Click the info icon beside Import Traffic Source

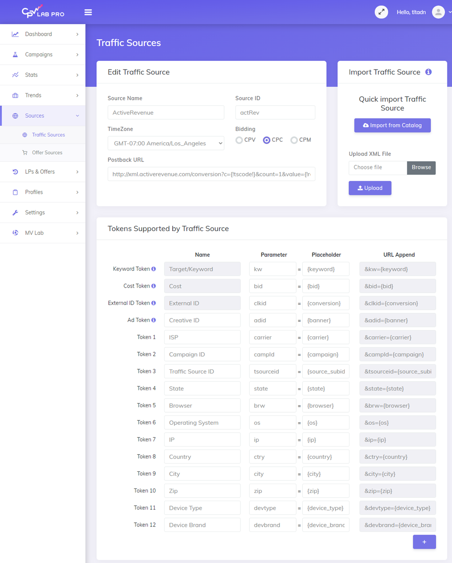click(428, 72)
